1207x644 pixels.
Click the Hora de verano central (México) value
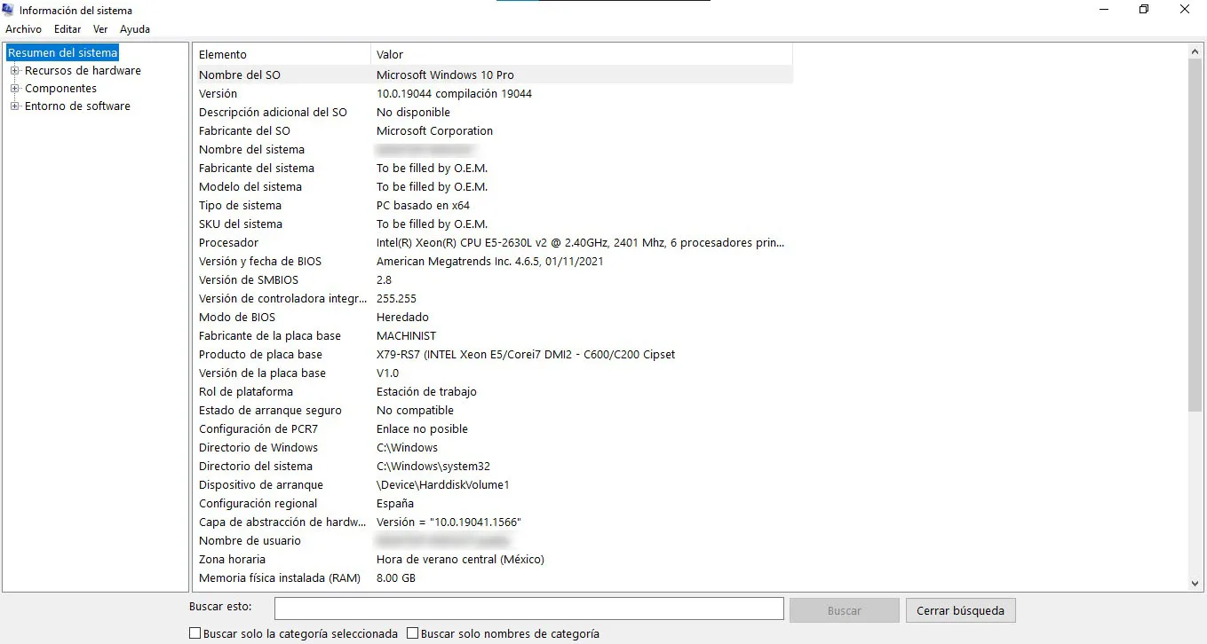(x=460, y=560)
